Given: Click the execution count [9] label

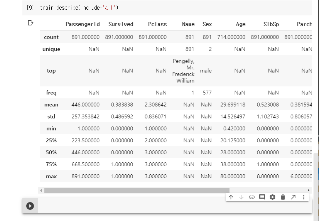Looking at the screenshot, I should coord(30,8).
